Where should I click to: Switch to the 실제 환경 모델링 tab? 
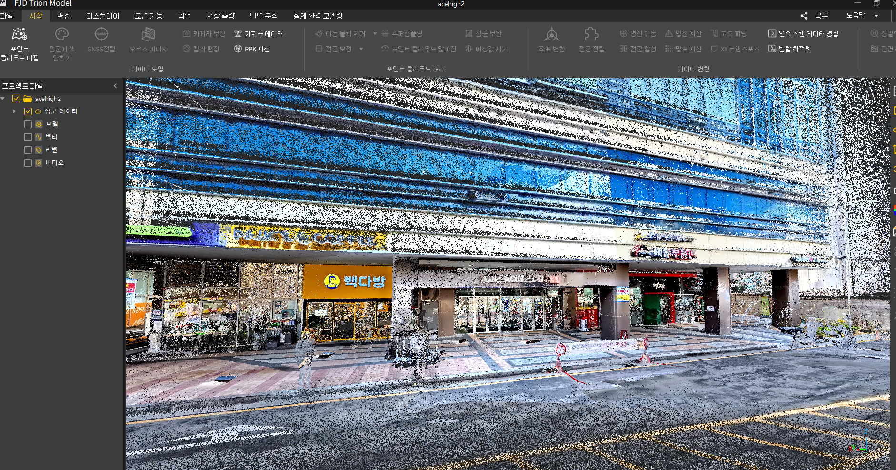(x=318, y=16)
